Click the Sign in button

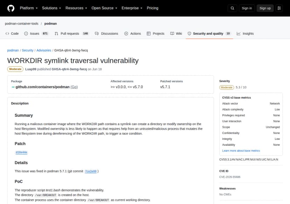[247, 8]
